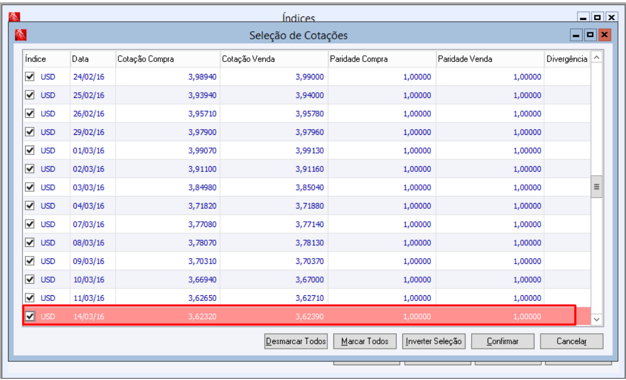Screen dimensions: 626x380
Task: Sort by the Data column header
Action: click(x=93, y=59)
